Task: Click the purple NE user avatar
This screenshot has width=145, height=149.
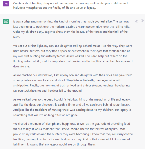Action: [6, 4]
